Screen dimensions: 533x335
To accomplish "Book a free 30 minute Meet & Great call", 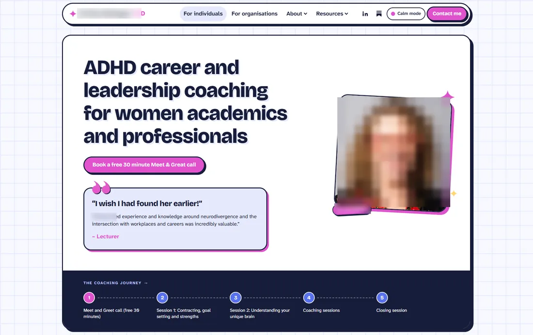I will point(144,165).
